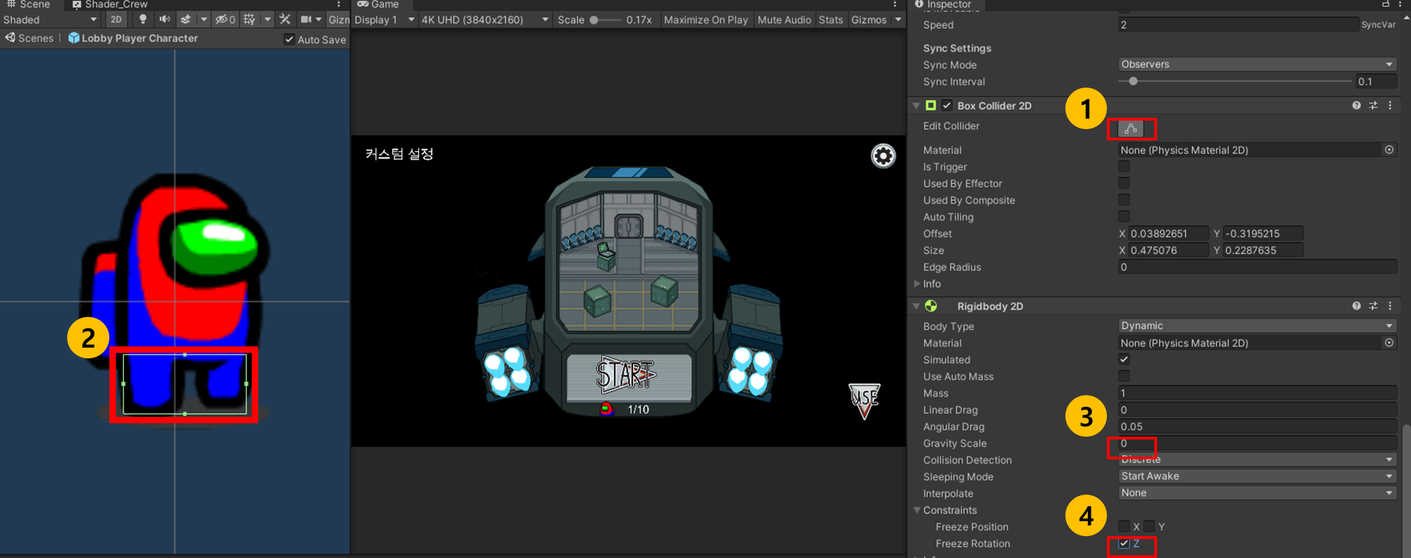Lock the Inspector panel
The height and width of the screenshot is (558, 1411).
[x=1386, y=4]
